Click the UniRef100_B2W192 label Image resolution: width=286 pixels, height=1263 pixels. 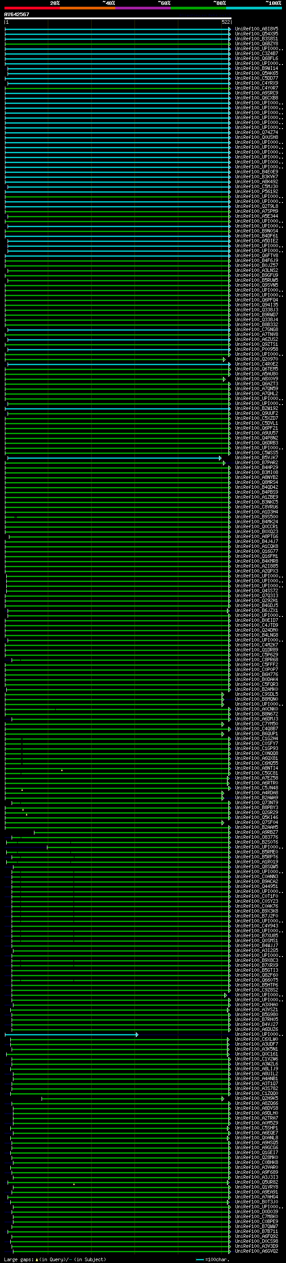(x=257, y=409)
